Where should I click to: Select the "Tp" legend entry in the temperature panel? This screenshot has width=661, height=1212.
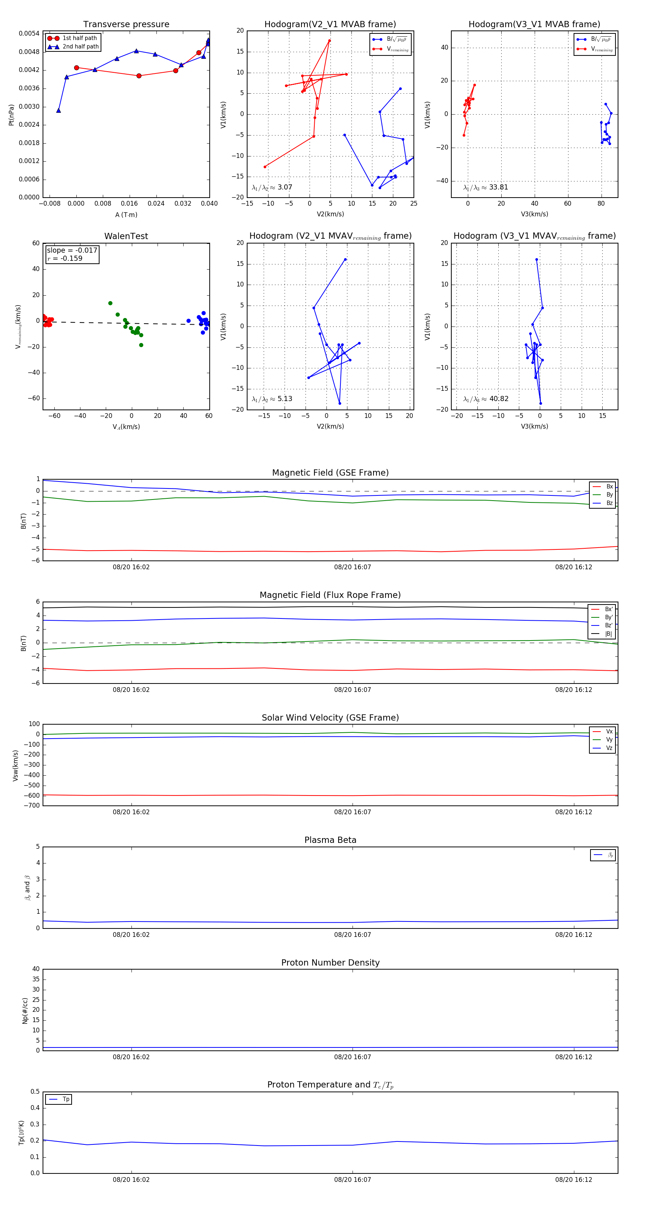(59, 1099)
